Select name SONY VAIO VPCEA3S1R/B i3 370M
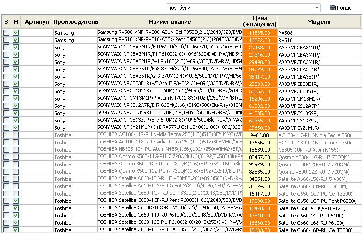Viewport: 362px width, 233px height. [170, 69]
